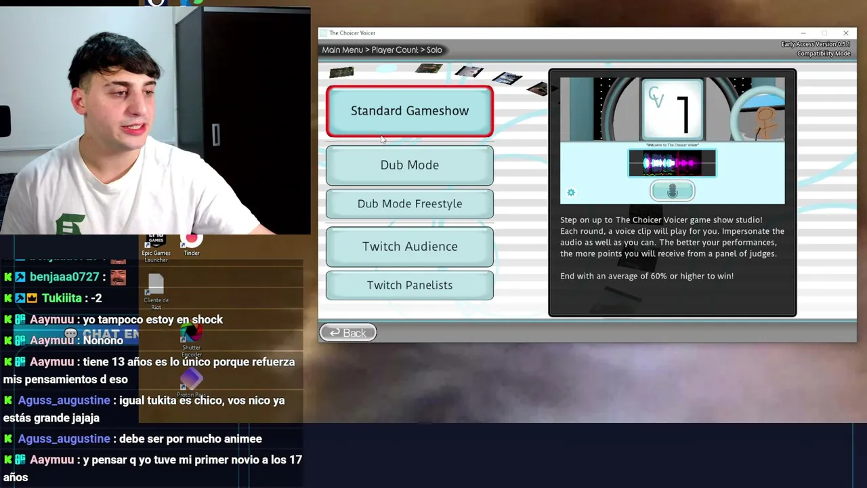Go back with the Back button
The width and height of the screenshot is (867, 488).
tap(348, 333)
